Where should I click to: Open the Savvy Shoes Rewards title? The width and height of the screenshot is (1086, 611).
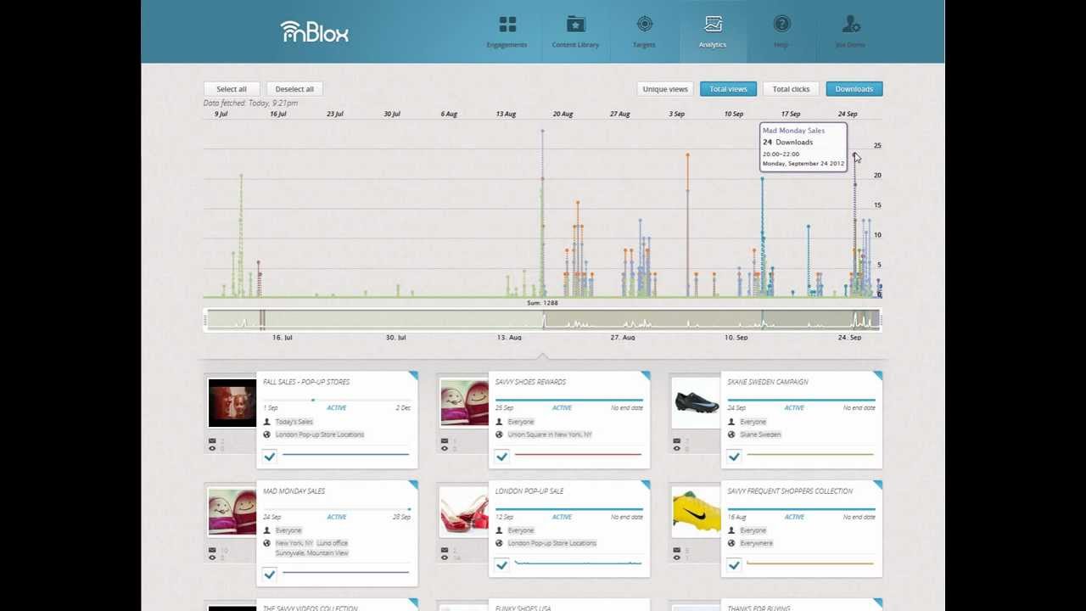[530, 382]
